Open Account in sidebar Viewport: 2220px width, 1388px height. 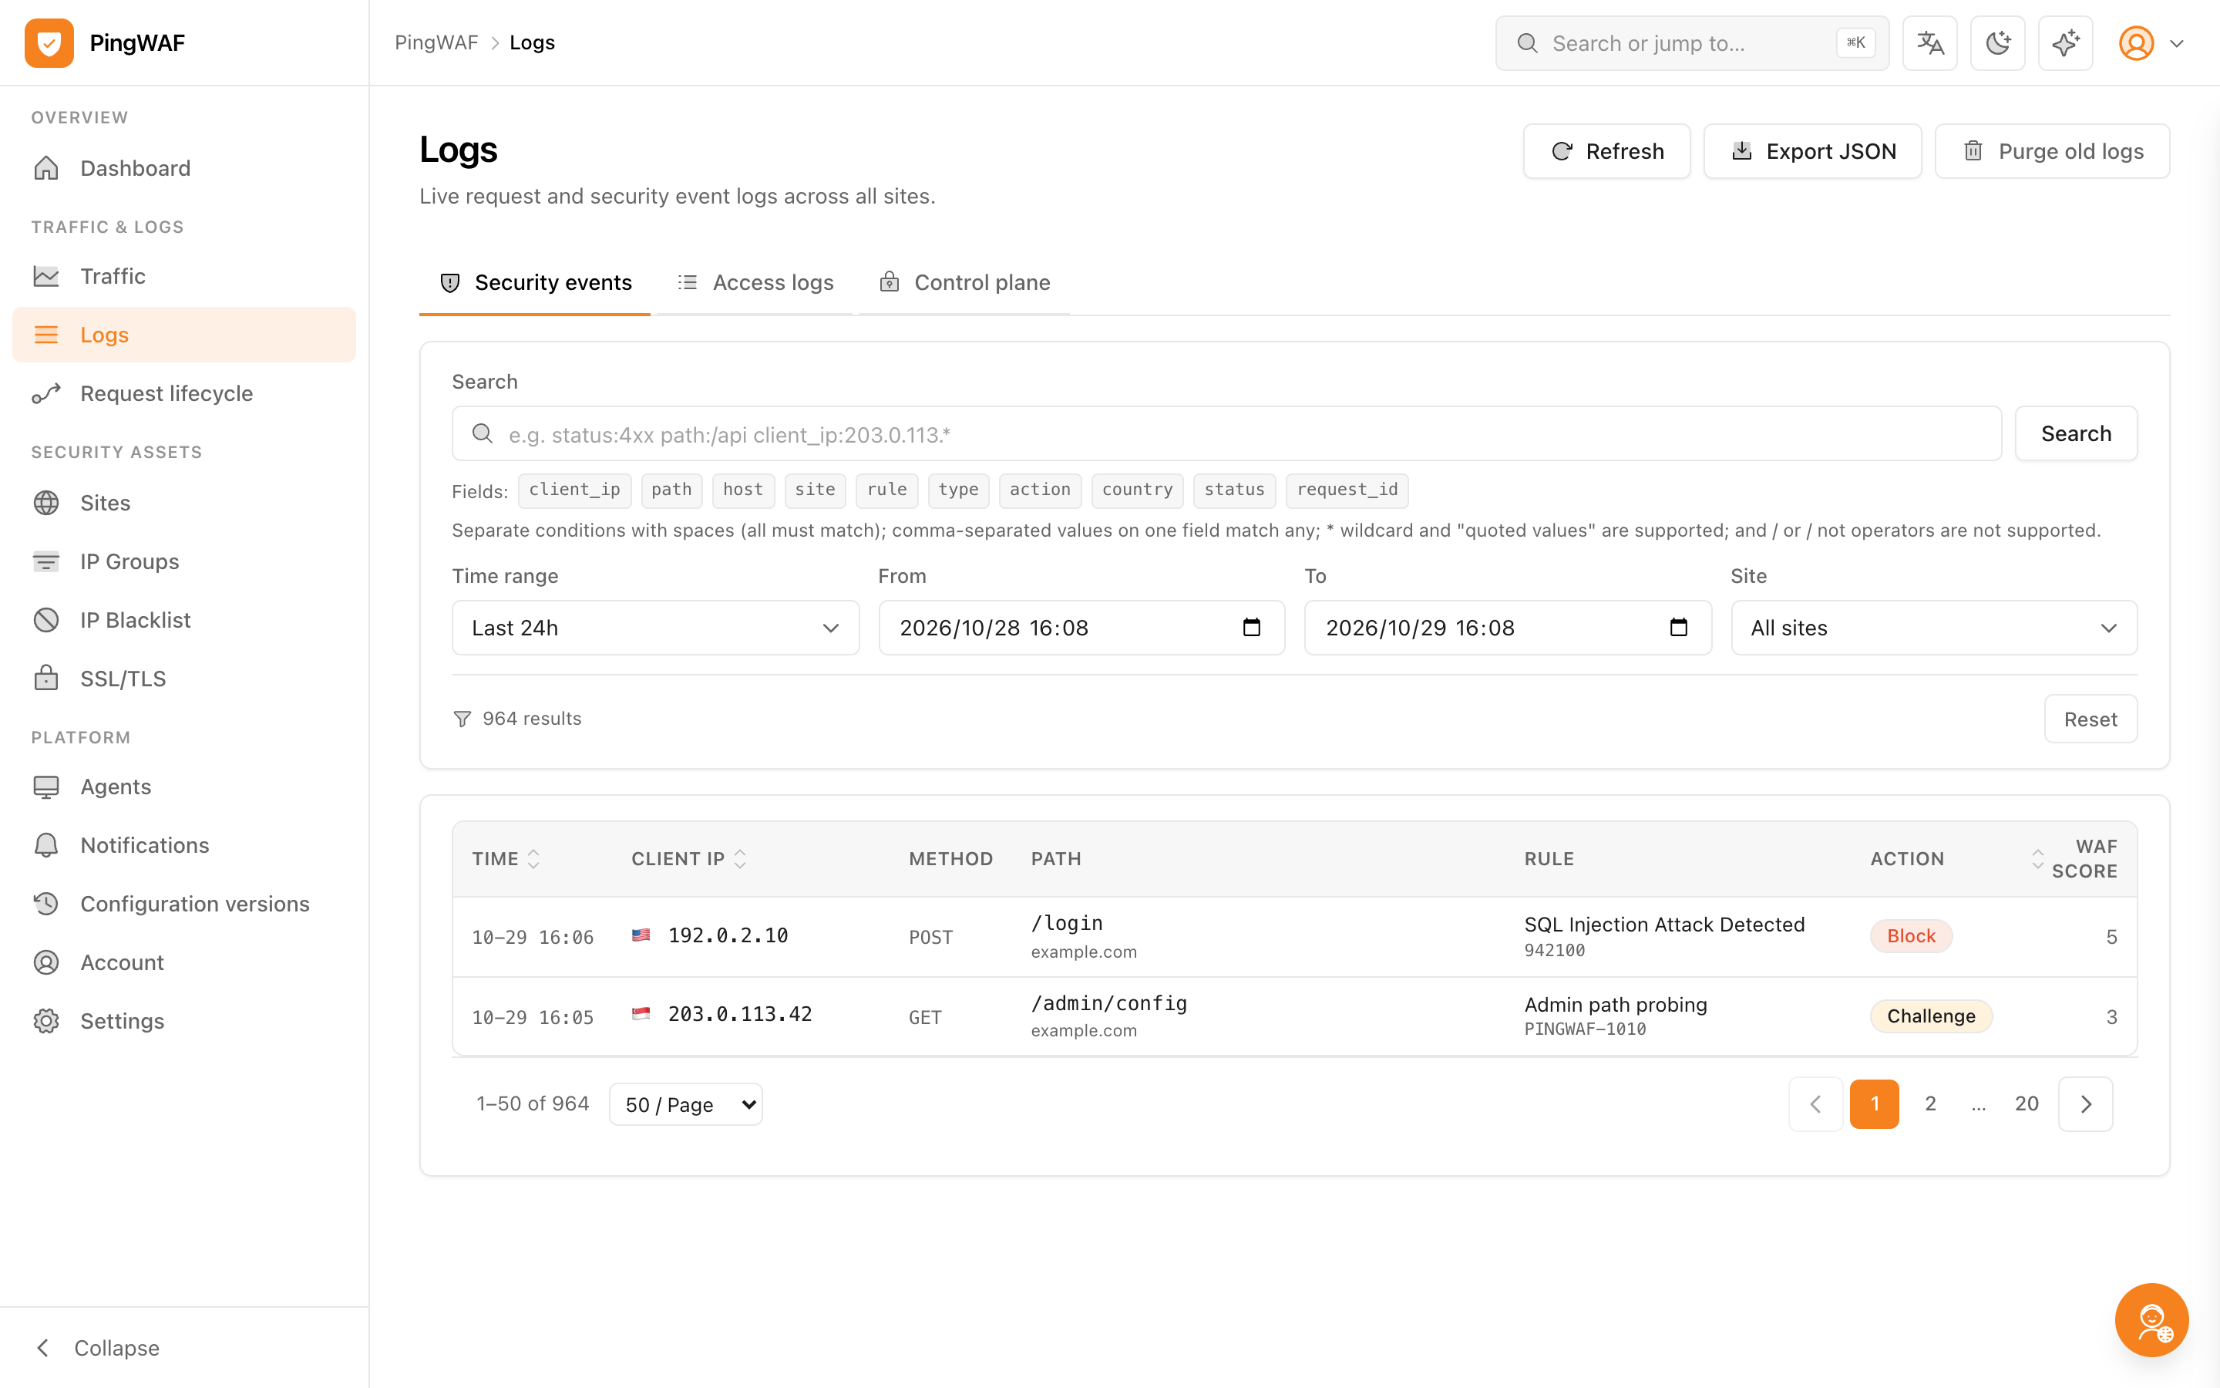183,963
